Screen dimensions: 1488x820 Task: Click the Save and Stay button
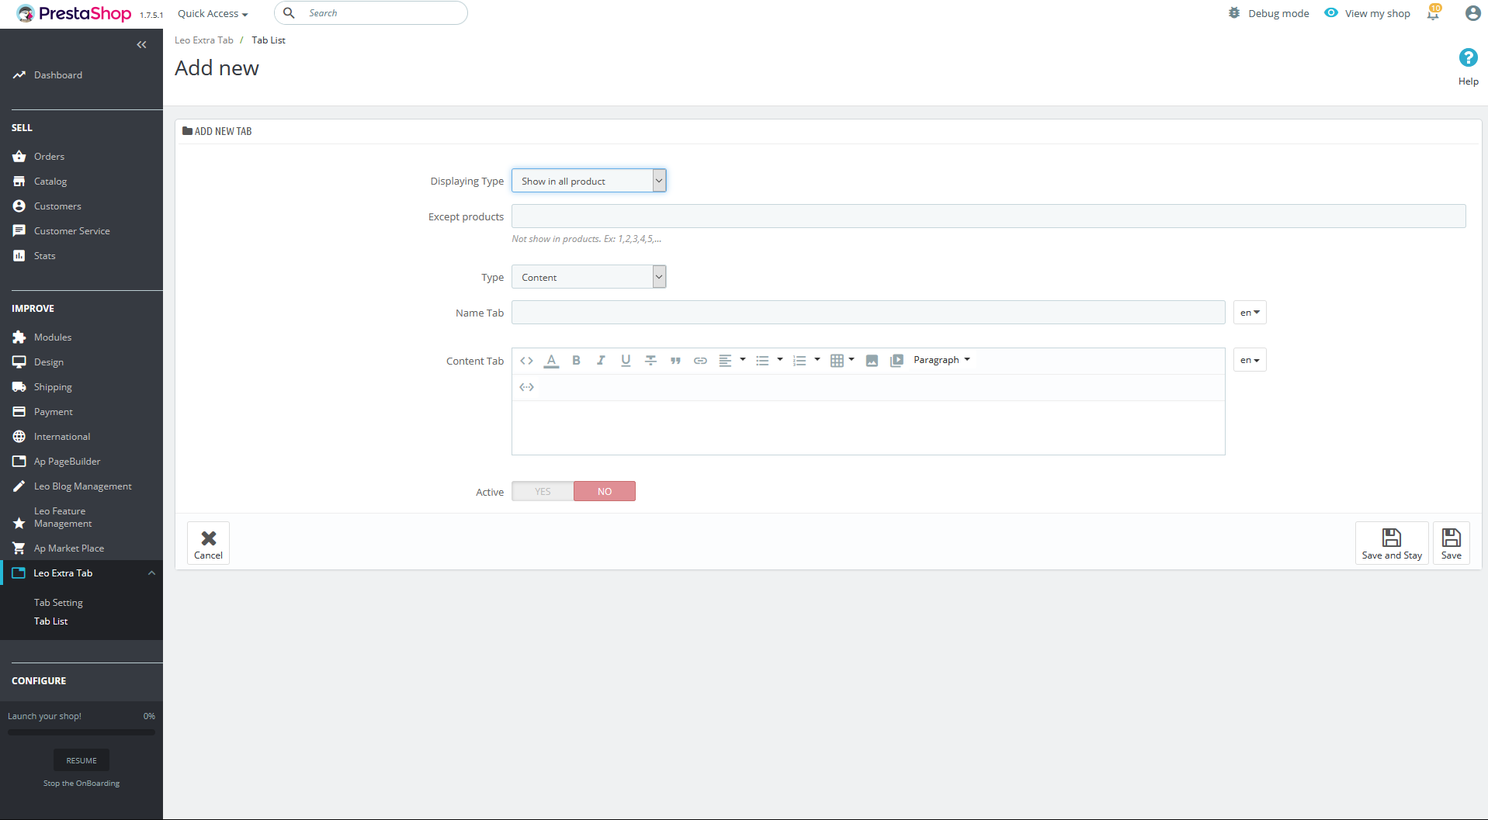[1391, 543]
